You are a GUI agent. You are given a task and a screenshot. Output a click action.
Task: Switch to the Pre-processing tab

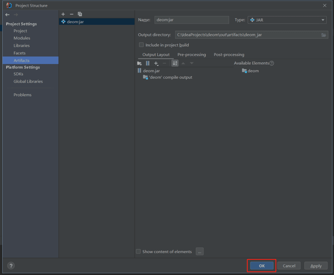tap(191, 55)
